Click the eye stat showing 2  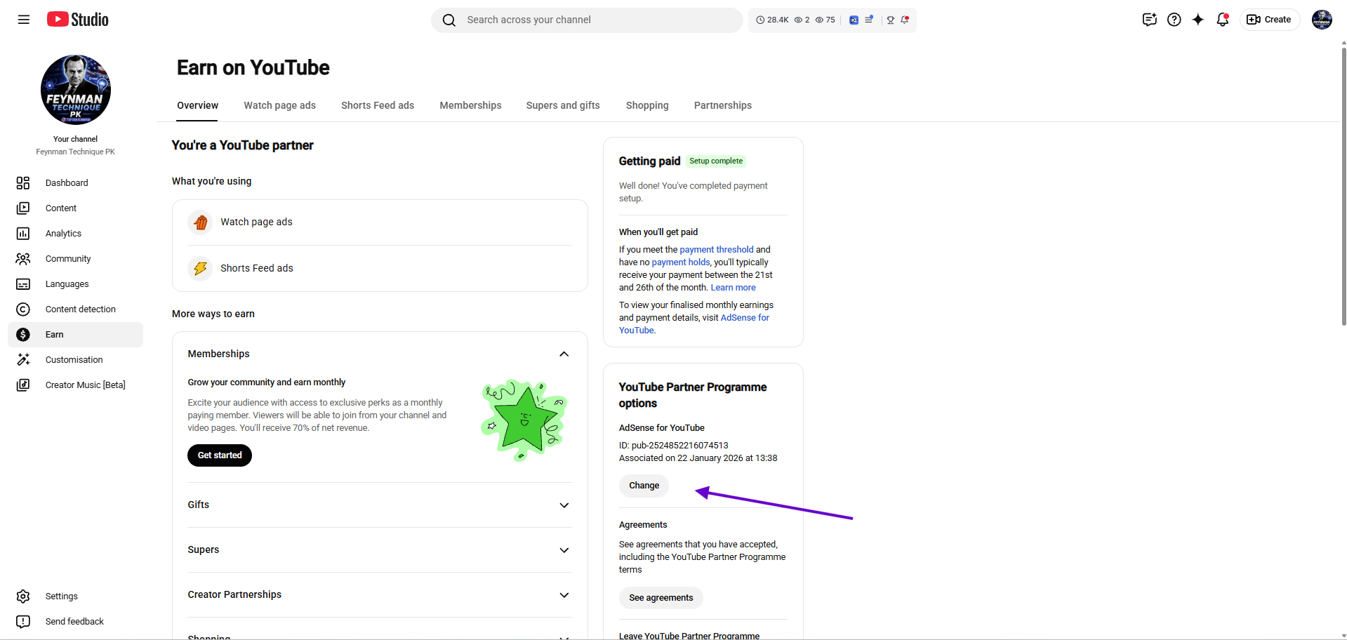tap(802, 20)
